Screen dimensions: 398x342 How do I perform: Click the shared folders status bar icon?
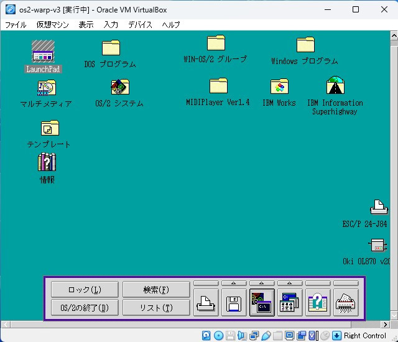tap(278, 336)
